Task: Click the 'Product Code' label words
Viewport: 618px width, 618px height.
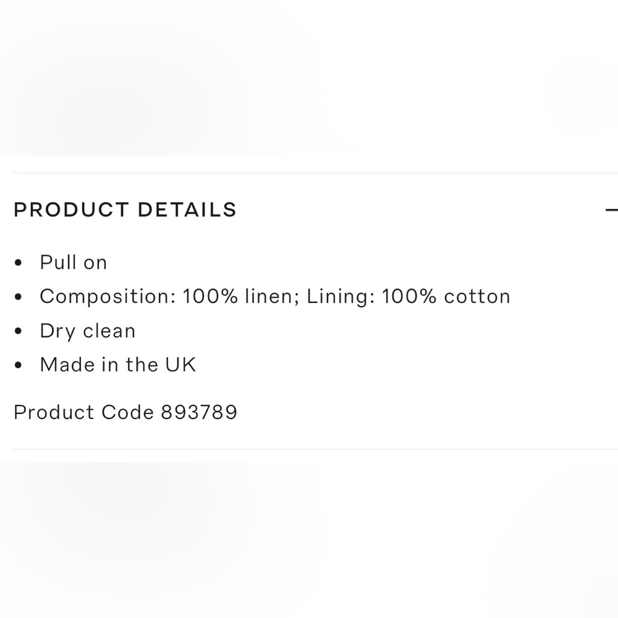Action: (83, 412)
